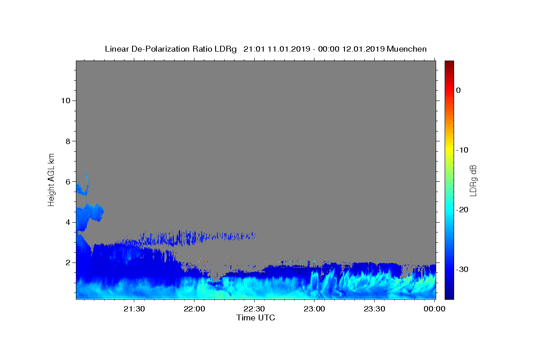Viewport: 539px width, 359px height.
Task: Click the colorbar value label -10
Action: [x=462, y=150]
